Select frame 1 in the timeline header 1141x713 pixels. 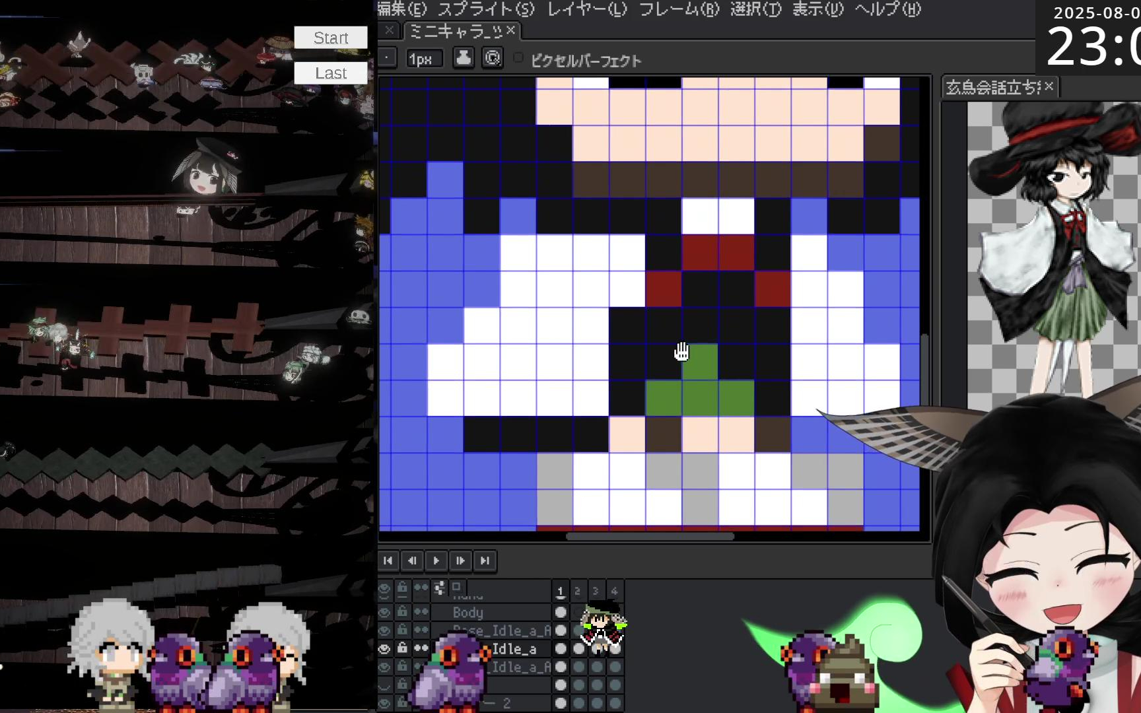(x=561, y=591)
